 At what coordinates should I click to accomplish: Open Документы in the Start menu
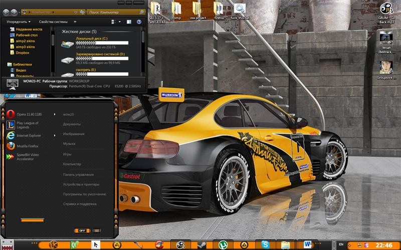click(72, 124)
